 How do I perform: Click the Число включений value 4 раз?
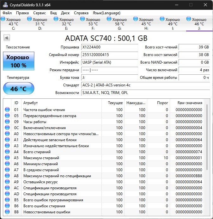[x=194, y=70]
